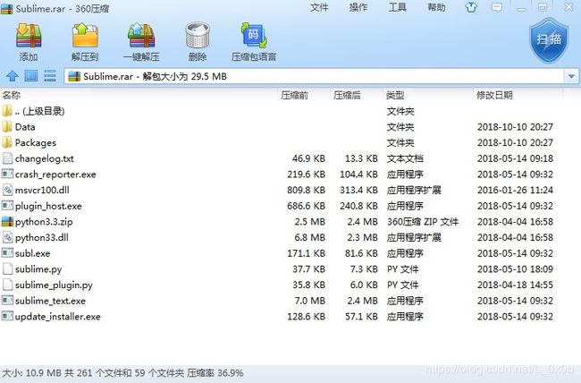Viewport: 581px width, 383px height.
Task: Open the skin (shirt) icon in title bar
Action: pyautogui.click(x=471, y=7)
